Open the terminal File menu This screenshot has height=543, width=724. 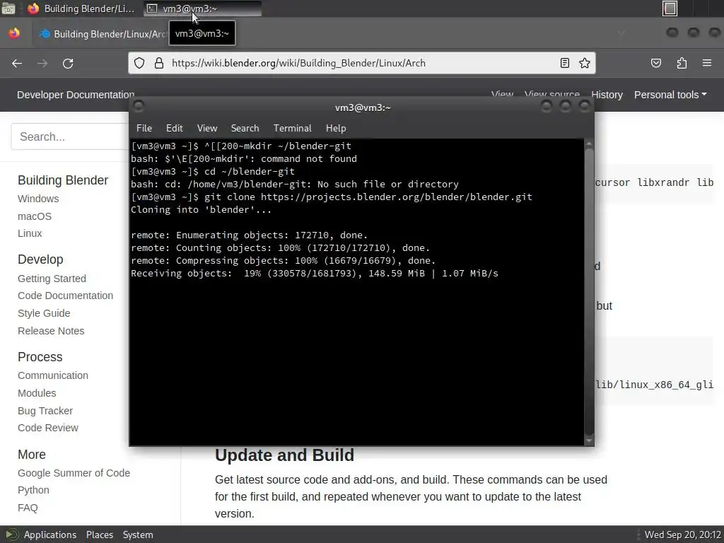[144, 129]
